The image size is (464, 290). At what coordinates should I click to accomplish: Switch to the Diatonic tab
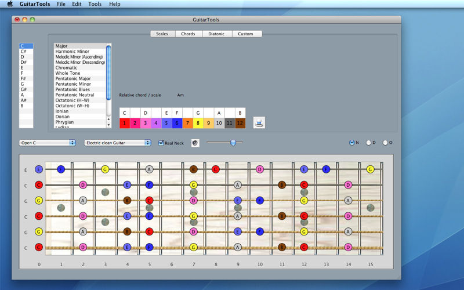(x=216, y=34)
